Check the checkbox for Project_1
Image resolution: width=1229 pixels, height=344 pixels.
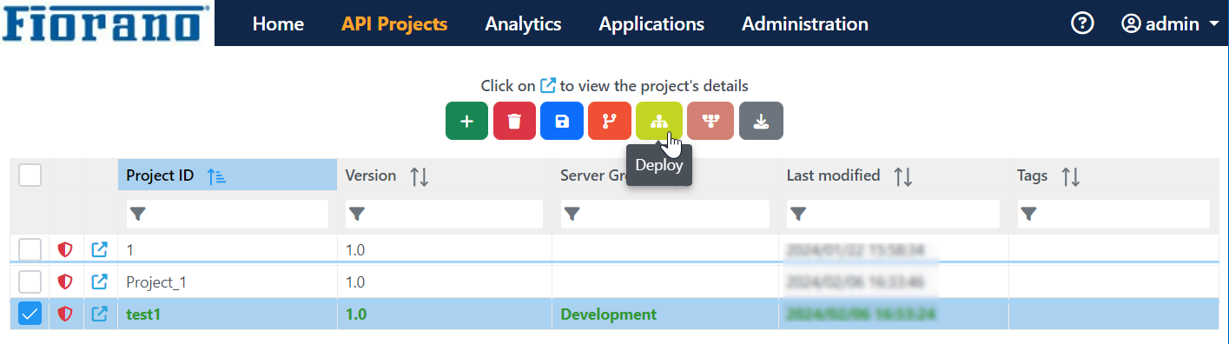click(x=30, y=281)
